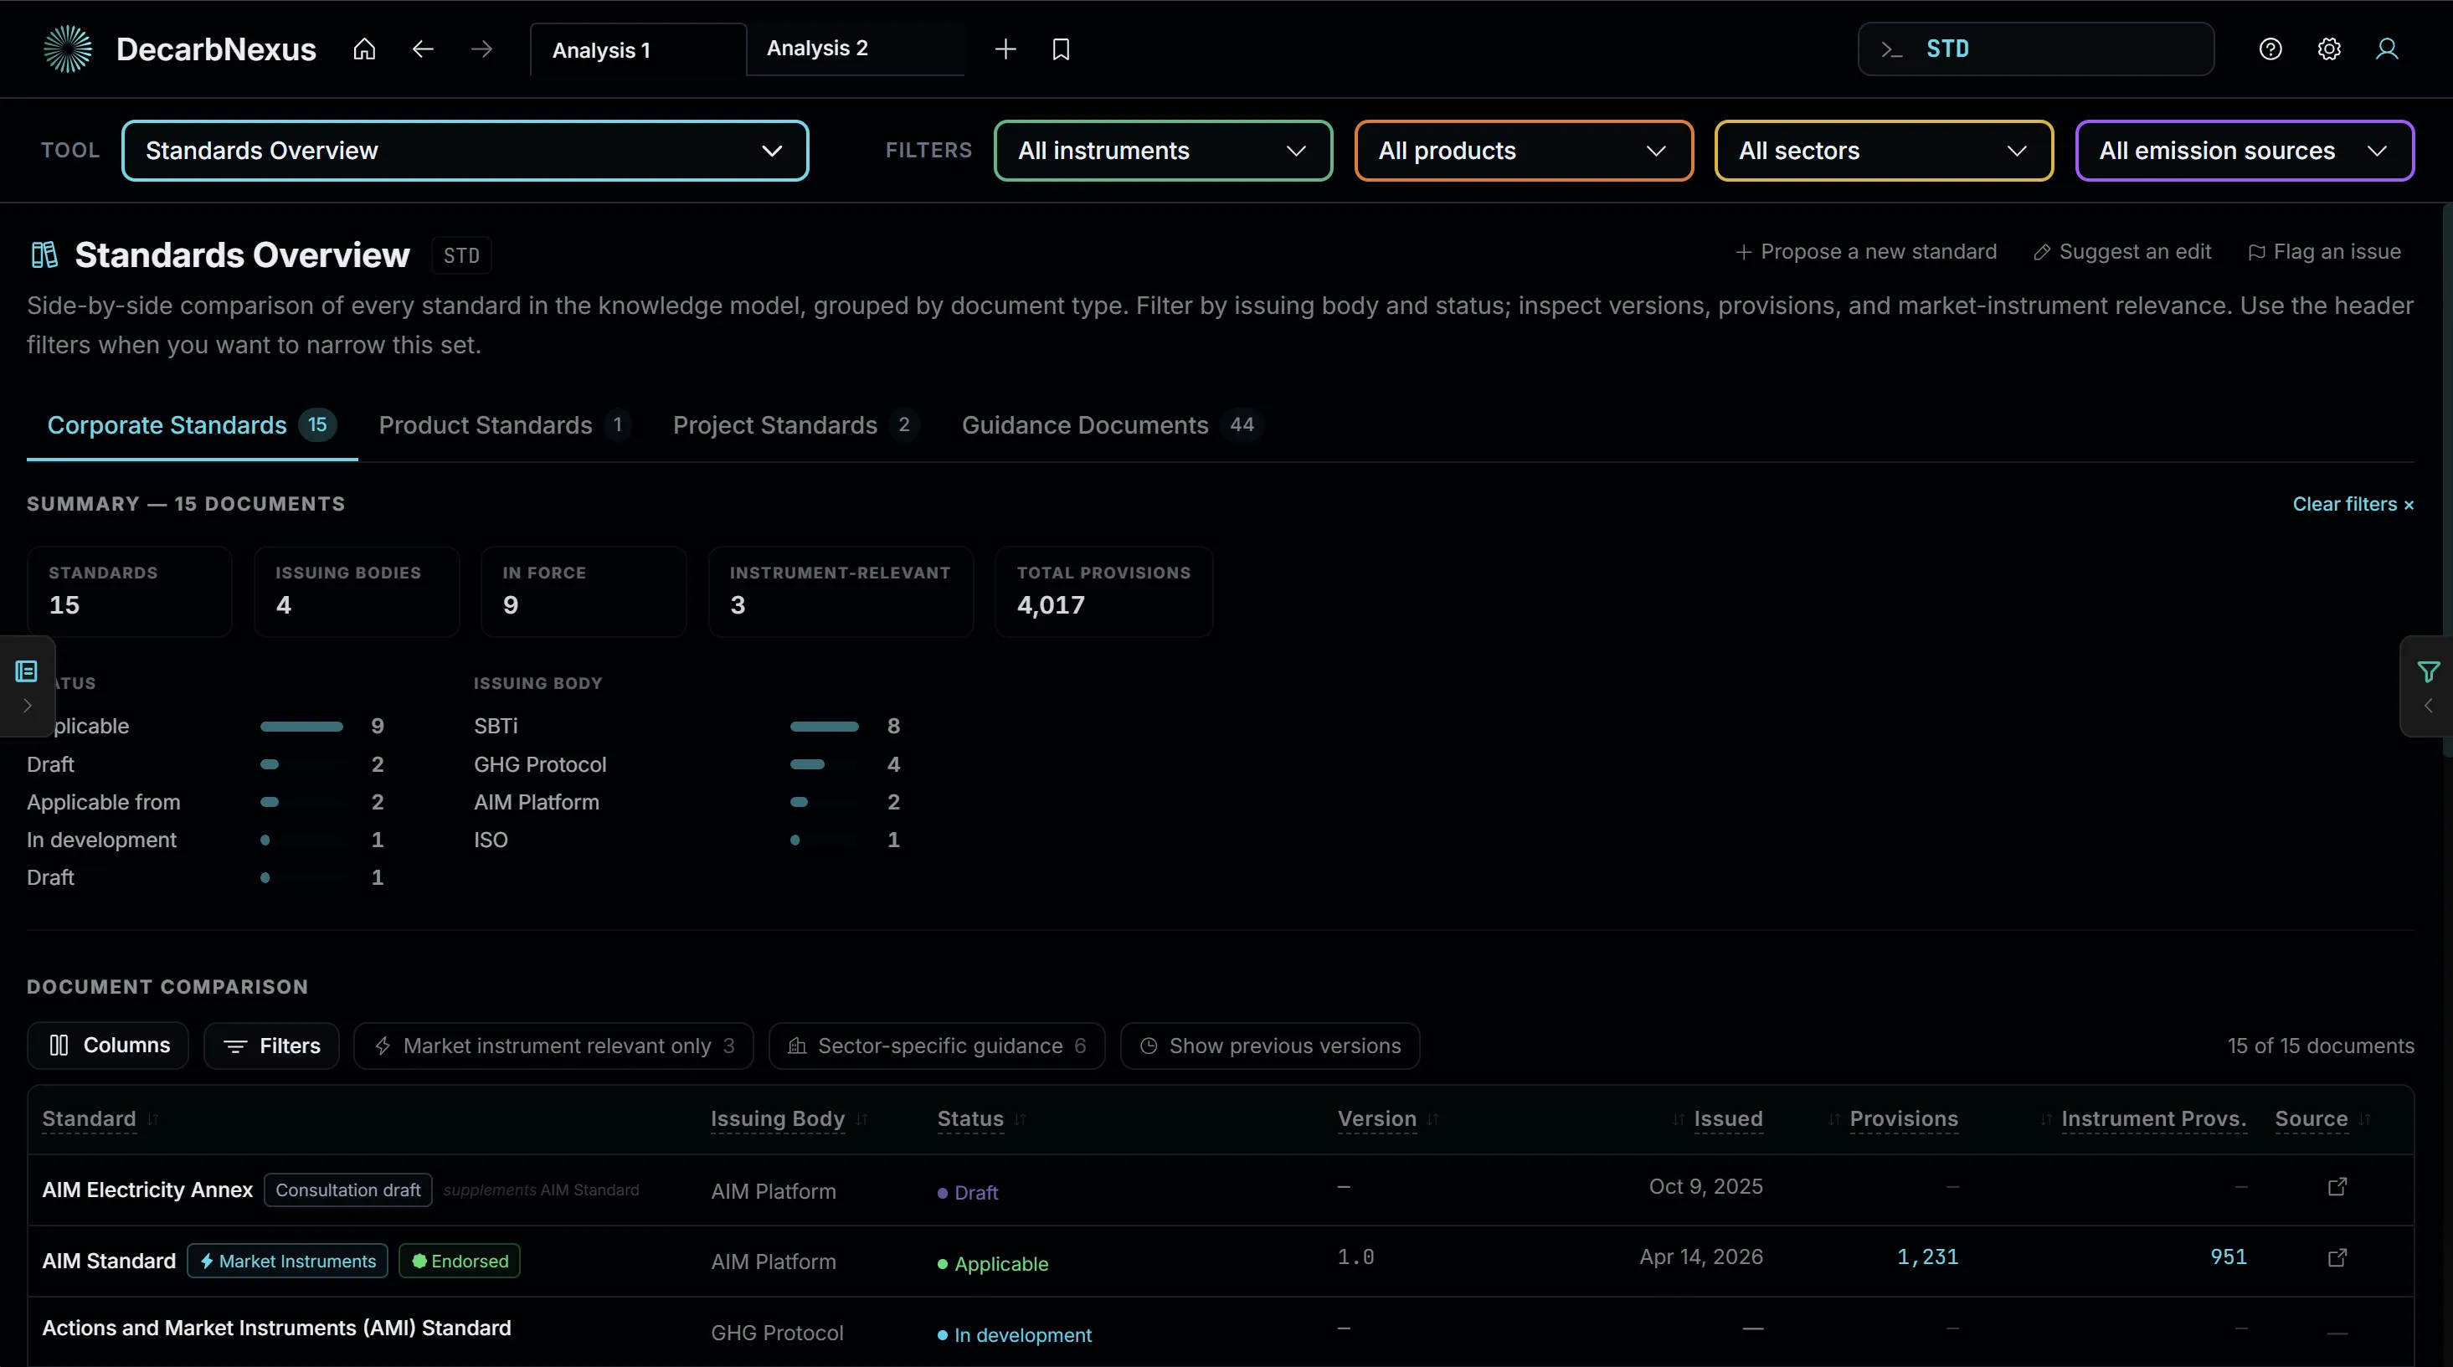Toggle Sector-specific guidance filter
Screen dimensions: 2453x1367
point(937,1046)
